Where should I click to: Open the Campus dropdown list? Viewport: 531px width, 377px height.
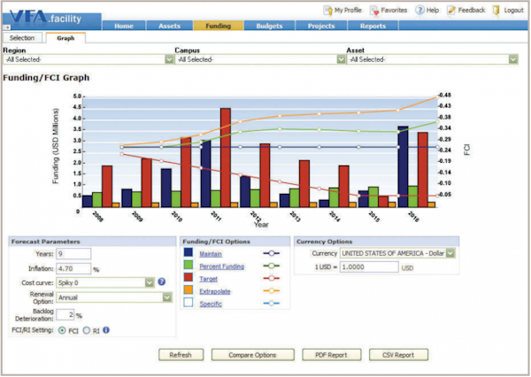point(341,60)
